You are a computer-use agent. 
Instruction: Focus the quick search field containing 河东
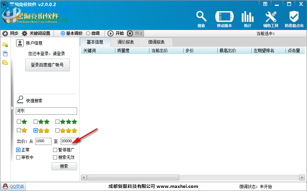46,111
